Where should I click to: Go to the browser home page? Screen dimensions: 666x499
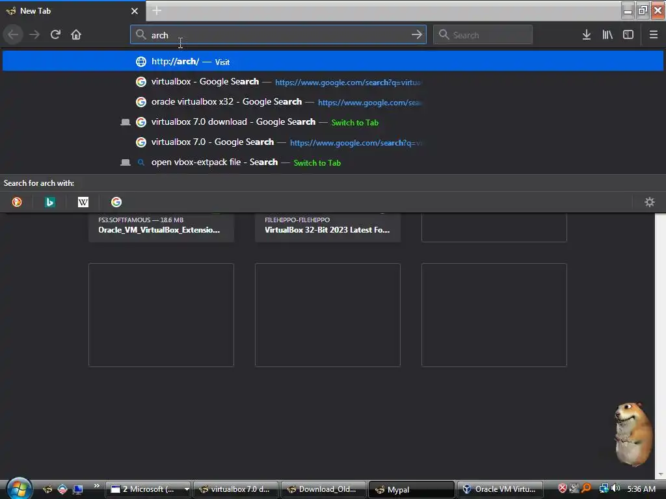[76, 34]
